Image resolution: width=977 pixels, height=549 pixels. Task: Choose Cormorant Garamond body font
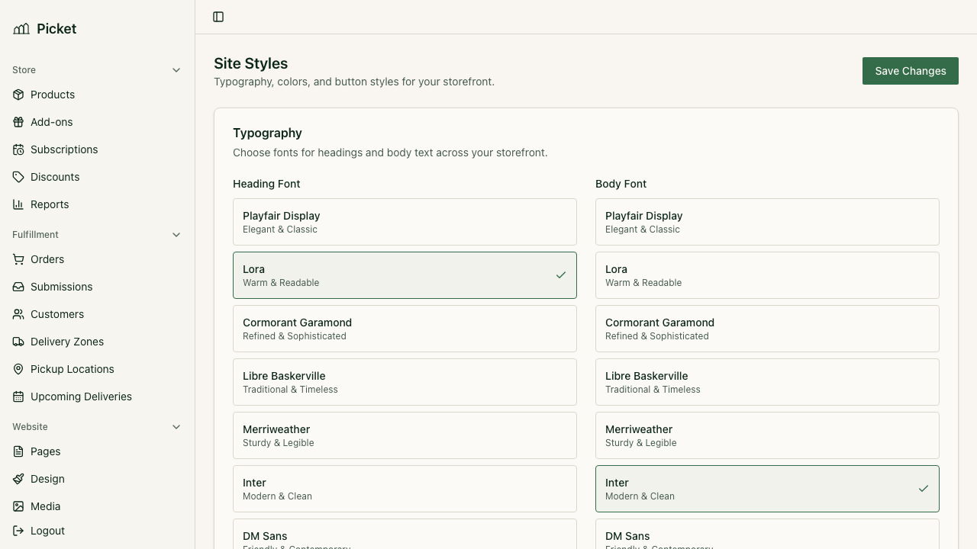[767, 329]
